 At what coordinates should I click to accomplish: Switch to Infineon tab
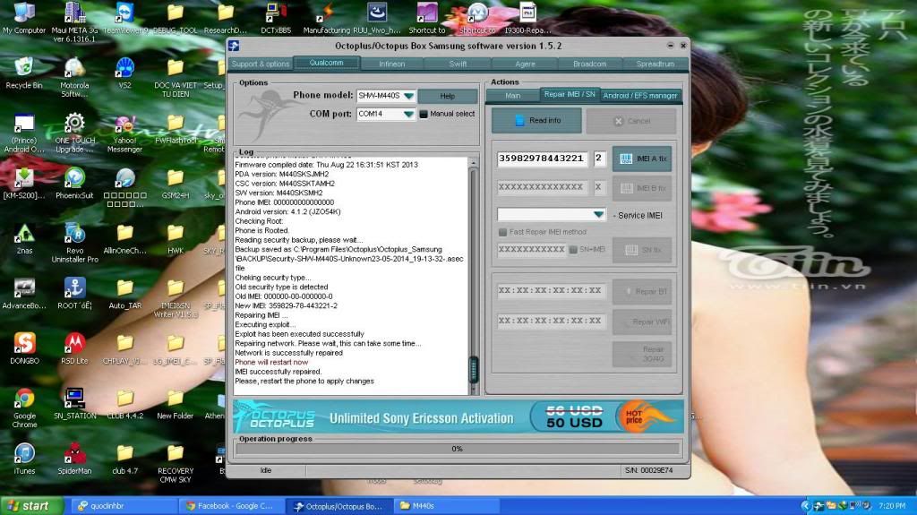391,64
